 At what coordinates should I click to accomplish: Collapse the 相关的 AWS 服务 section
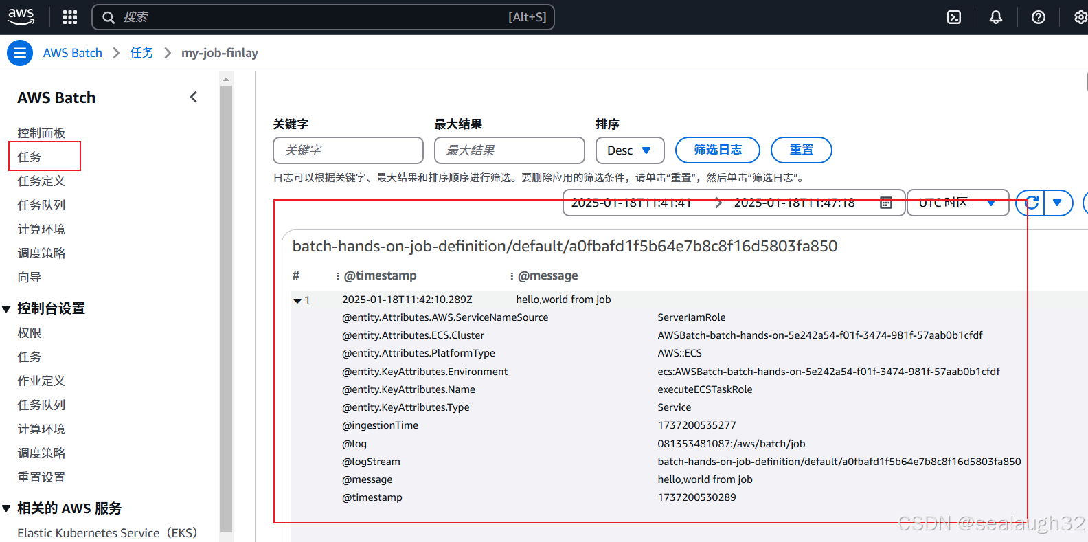(x=7, y=508)
